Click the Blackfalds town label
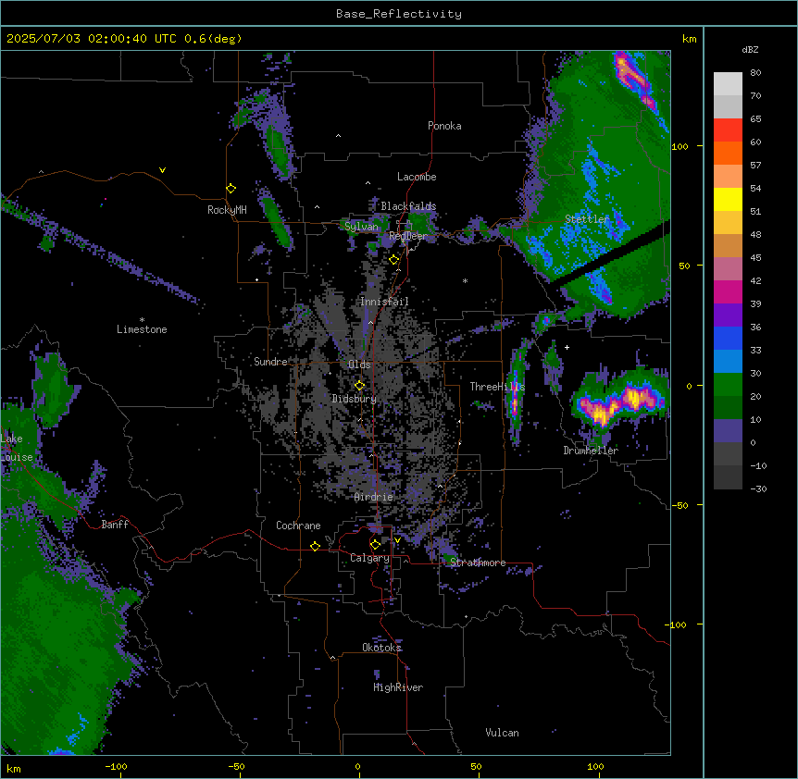The width and height of the screenshot is (798, 779). tap(408, 206)
